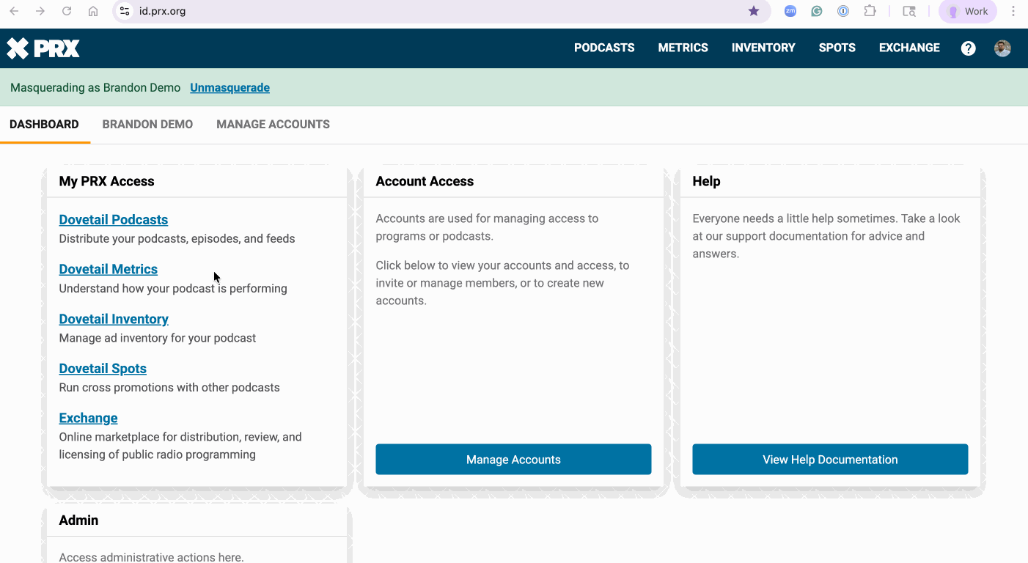Open the user avatar menu
1028x563 pixels.
[x=1002, y=48]
